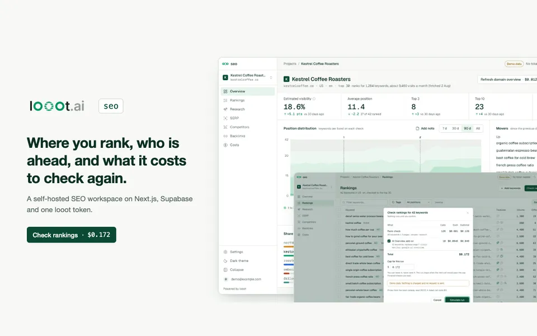Click the demo@example.com account entry
Image resolution: width=537 pixels, height=336 pixels.
coord(248,279)
